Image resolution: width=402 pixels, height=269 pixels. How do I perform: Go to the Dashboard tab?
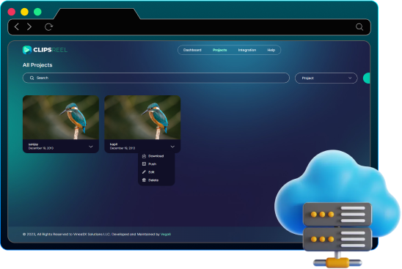pos(192,50)
